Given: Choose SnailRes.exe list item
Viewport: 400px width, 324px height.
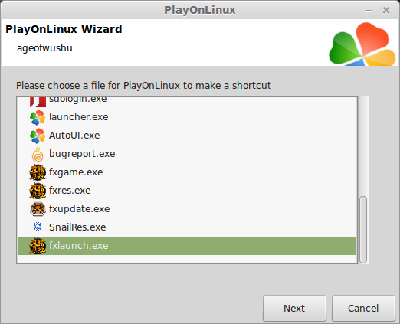Looking at the screenshot, I should tap(187, 227).
